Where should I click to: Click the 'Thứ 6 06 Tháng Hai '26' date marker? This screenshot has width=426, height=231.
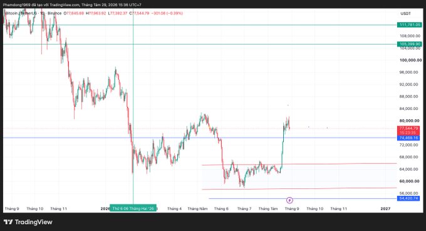click(133, 208)
